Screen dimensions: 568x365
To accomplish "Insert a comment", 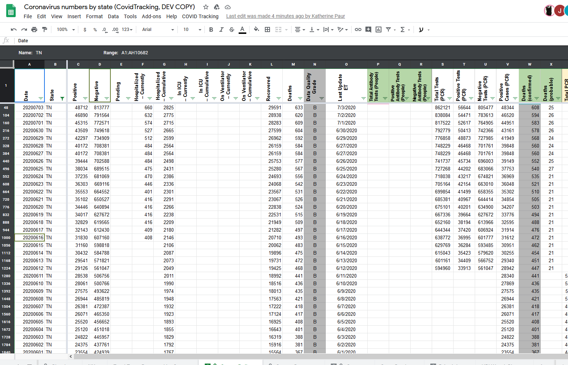I will [x=368, y=30].
